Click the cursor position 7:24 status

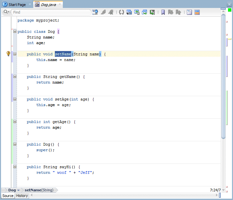coord(215,190)
